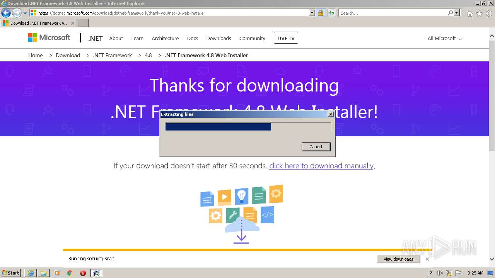Click page scrollbar up arrow
The width and height of the screenshot is (495, 278).
click(492, 36)
